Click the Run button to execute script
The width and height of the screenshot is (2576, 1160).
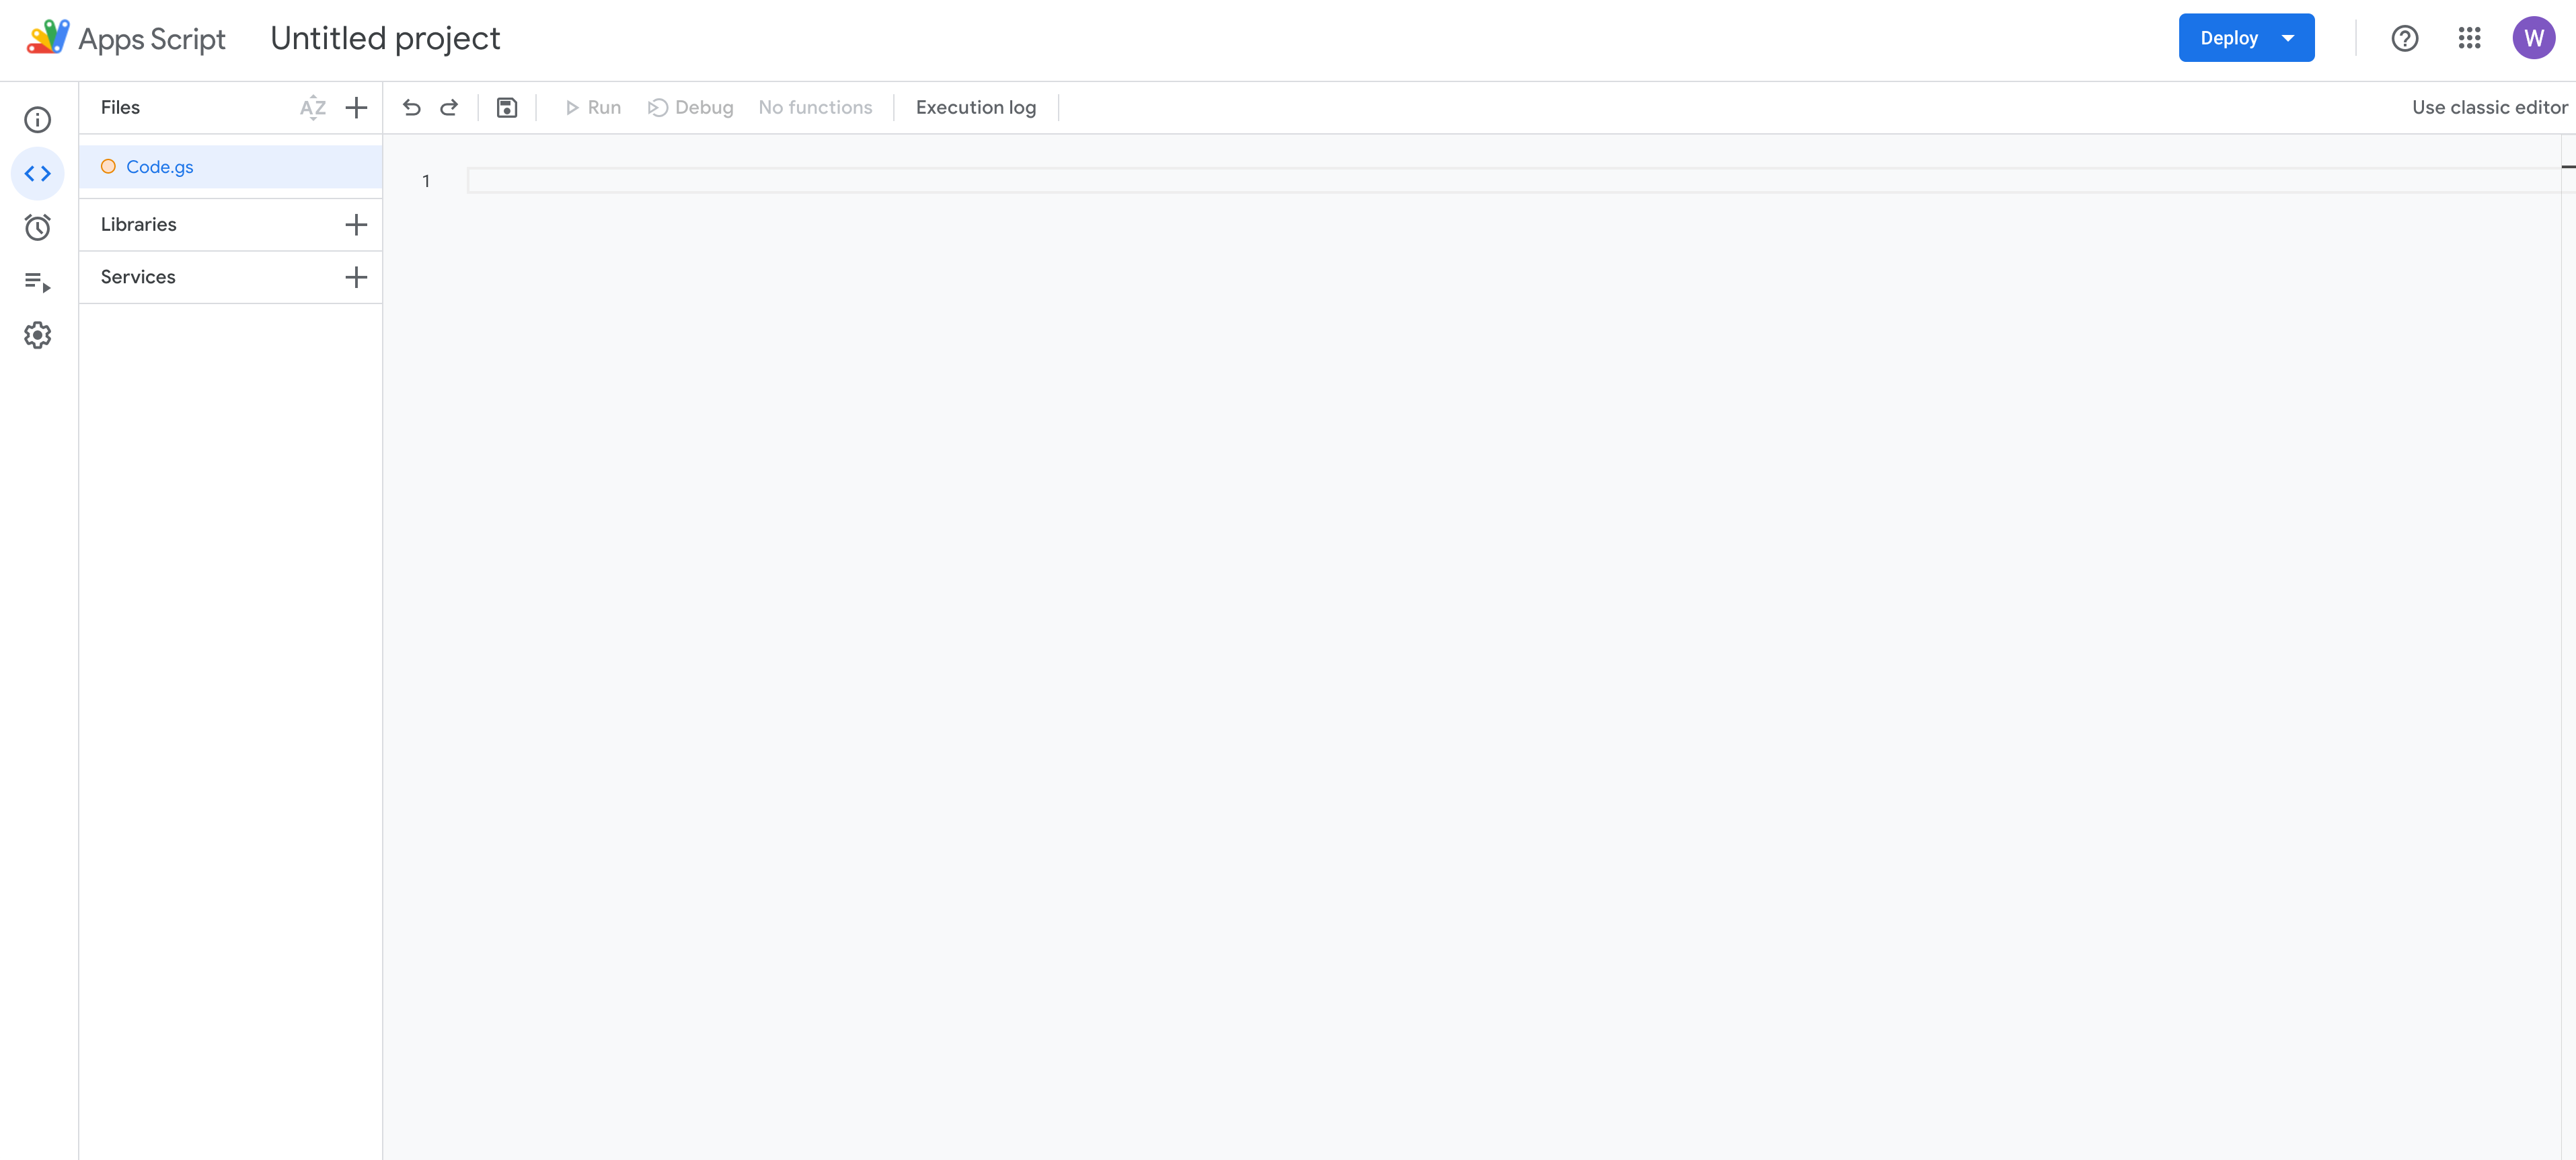point(591,107)
